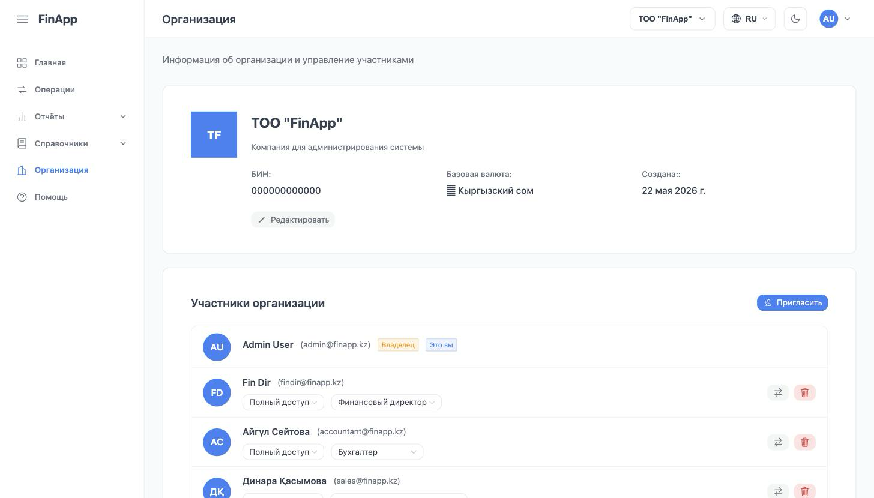
Task: Open the RU language dropdown
Action: [x=749, y=19]
